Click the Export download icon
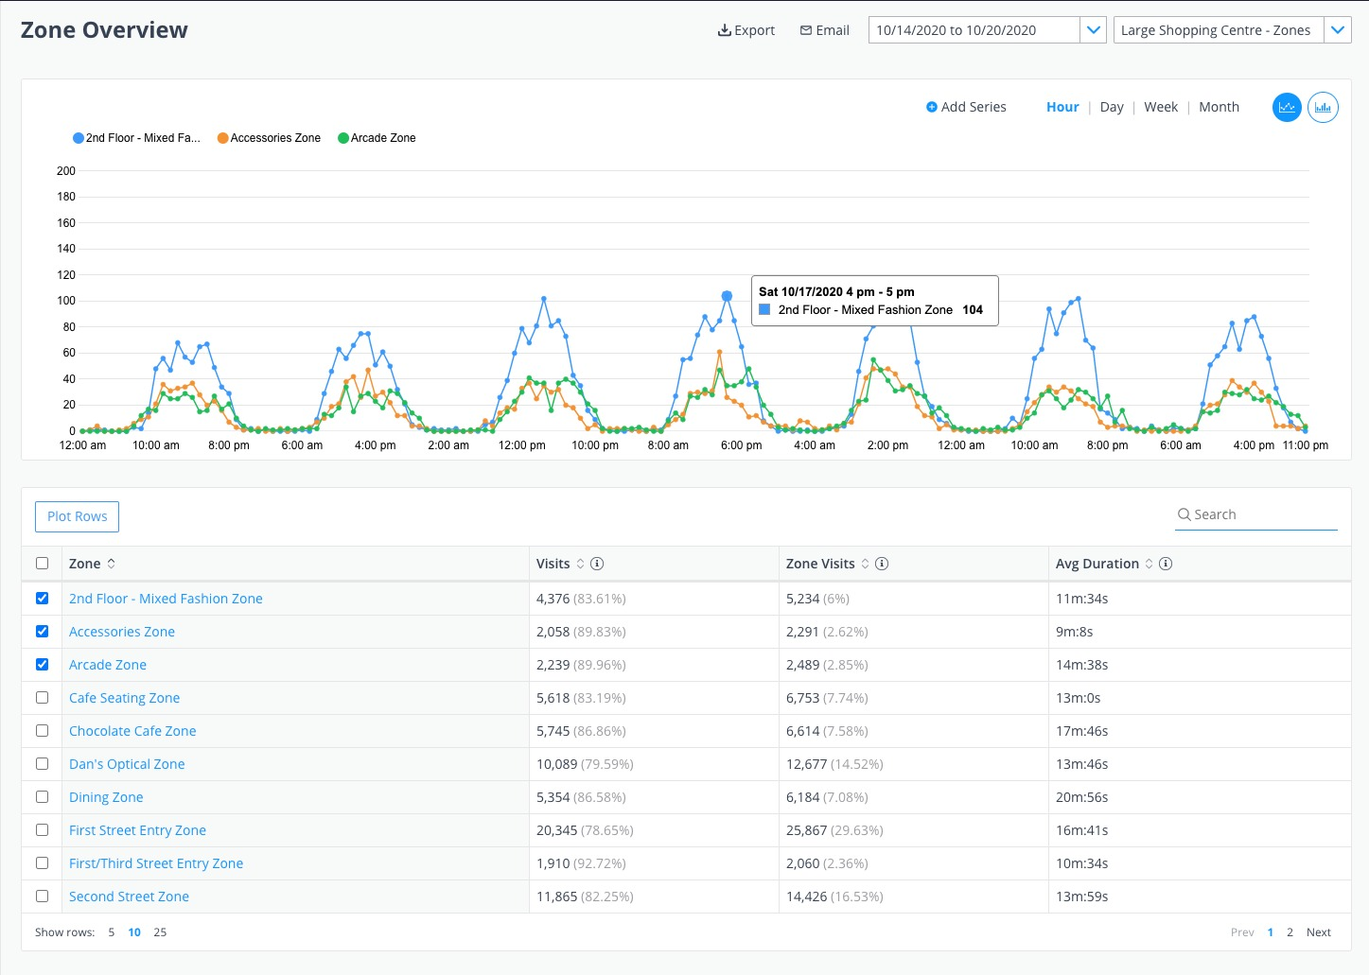Image resolution: width=1369 pixels, height=975 pixels. pyautogui.click(x=723, y=29)
